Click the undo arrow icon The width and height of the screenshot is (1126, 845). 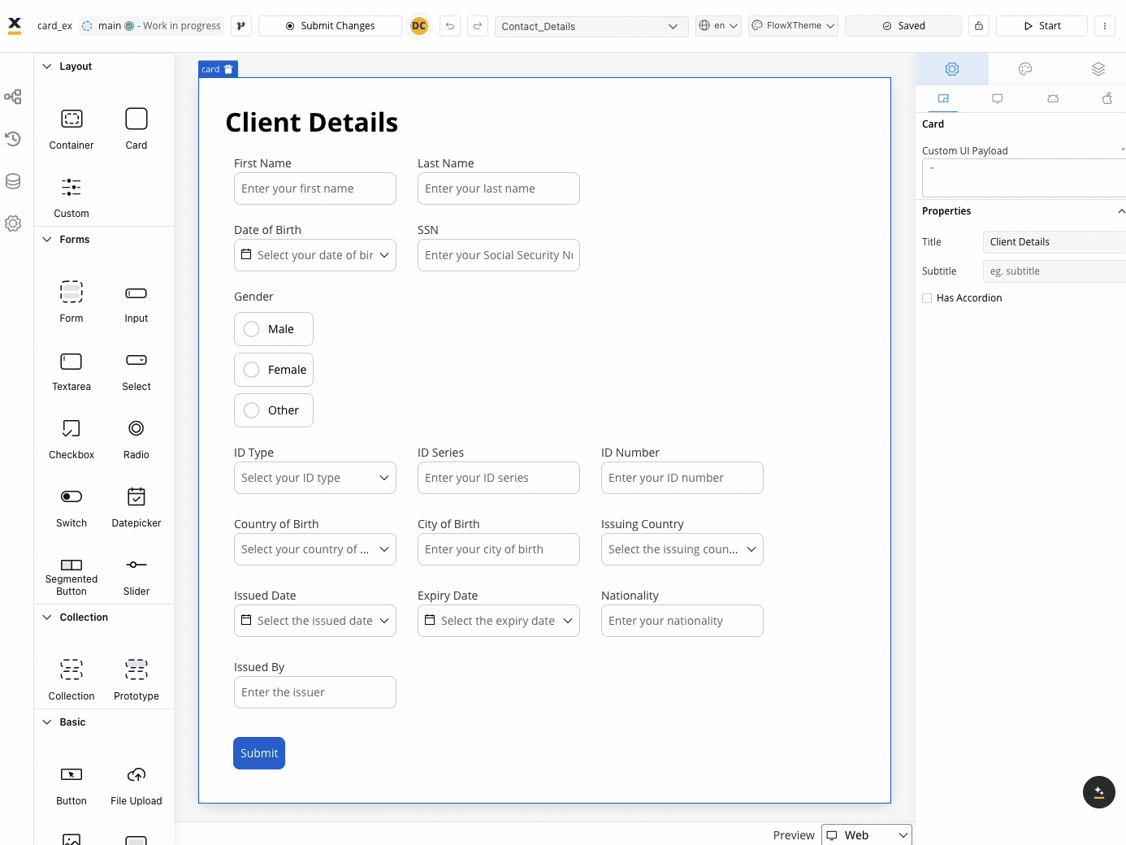(x=450, y=26)
